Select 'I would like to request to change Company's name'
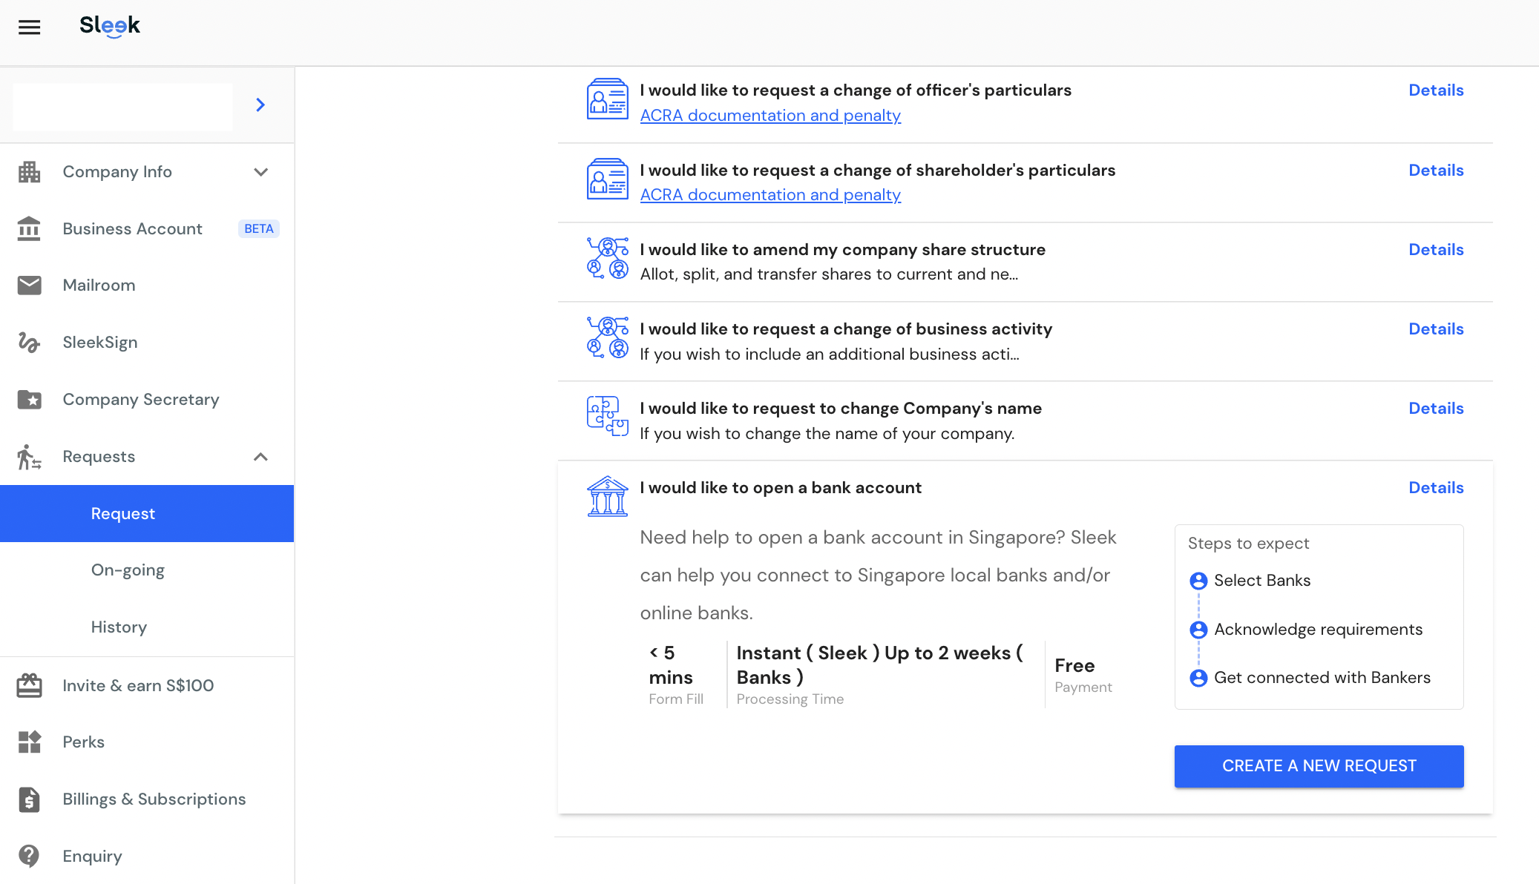This screenshot has width=1539, height=884. pos(841,408)
